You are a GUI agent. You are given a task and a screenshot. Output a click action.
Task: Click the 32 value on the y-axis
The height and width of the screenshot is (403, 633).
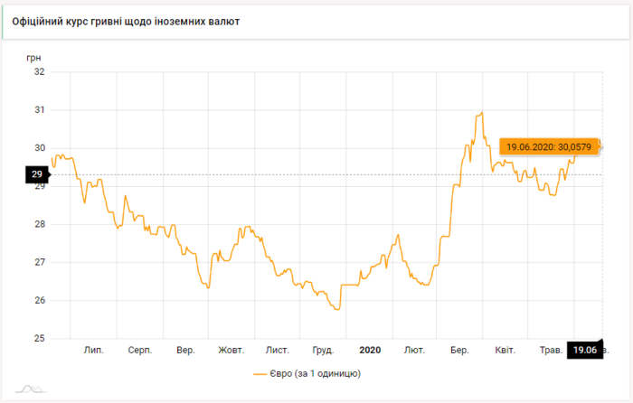pyautogui.click(x=39, y=71)
